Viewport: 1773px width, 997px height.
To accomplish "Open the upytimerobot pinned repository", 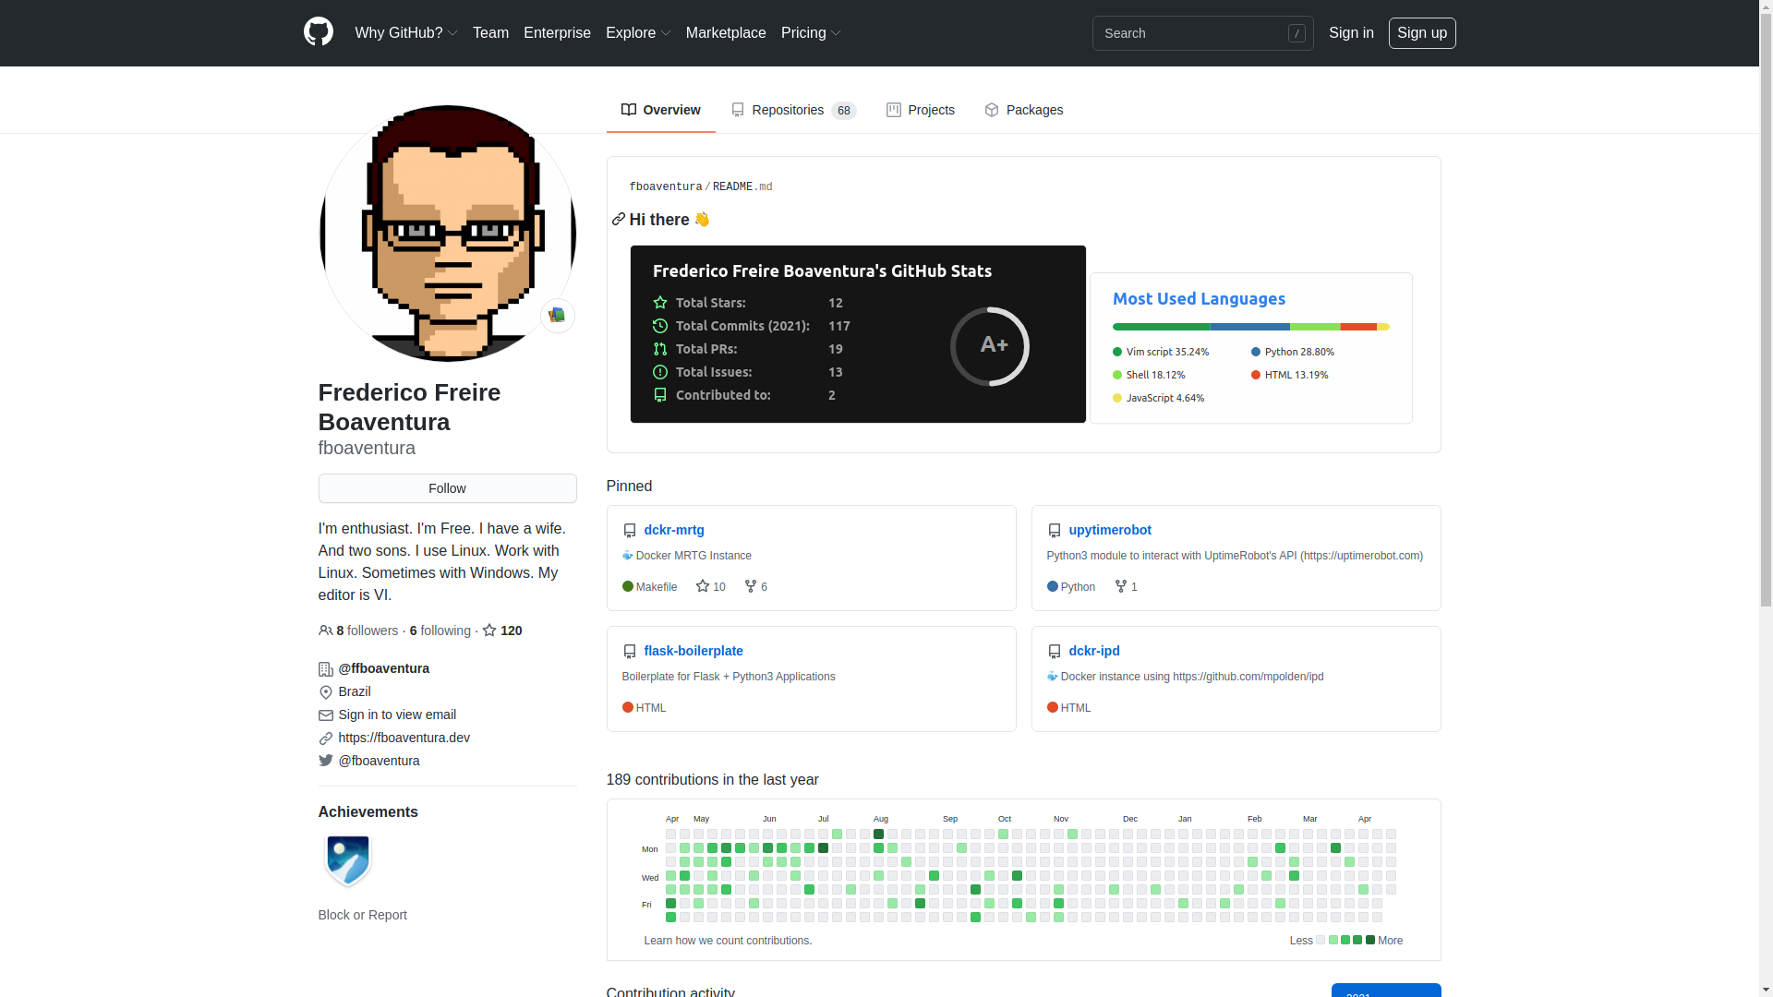I will pos(1110,530).
